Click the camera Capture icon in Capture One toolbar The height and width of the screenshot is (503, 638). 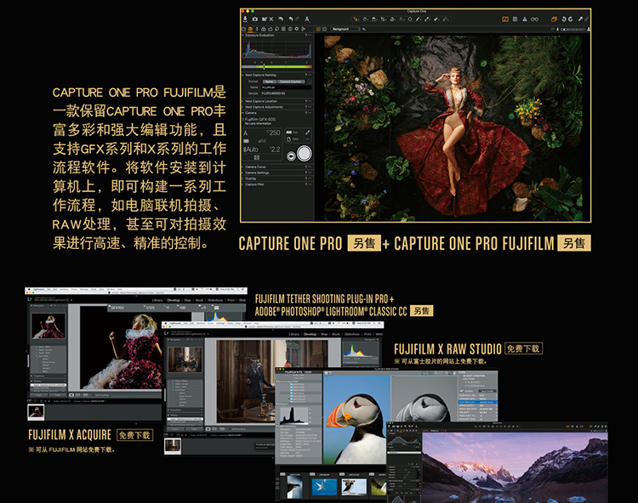click(x=255, y=19)
